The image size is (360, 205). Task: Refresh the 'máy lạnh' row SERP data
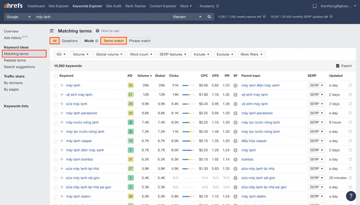[350, 85]
